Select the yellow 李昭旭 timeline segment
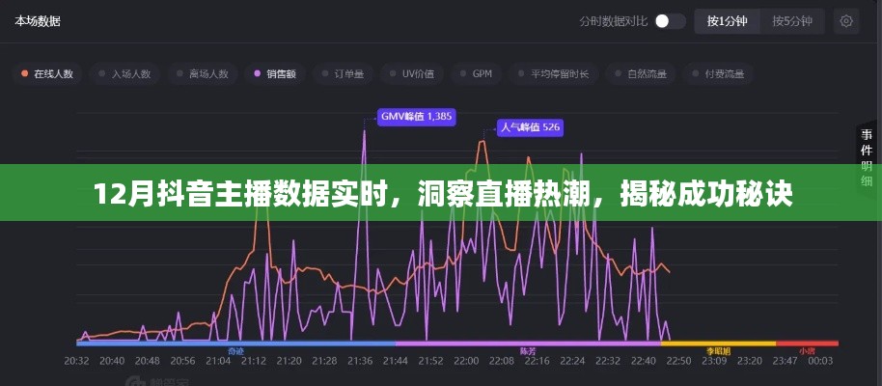This screenshot has height=386, width=882. (x=718, y=343)
